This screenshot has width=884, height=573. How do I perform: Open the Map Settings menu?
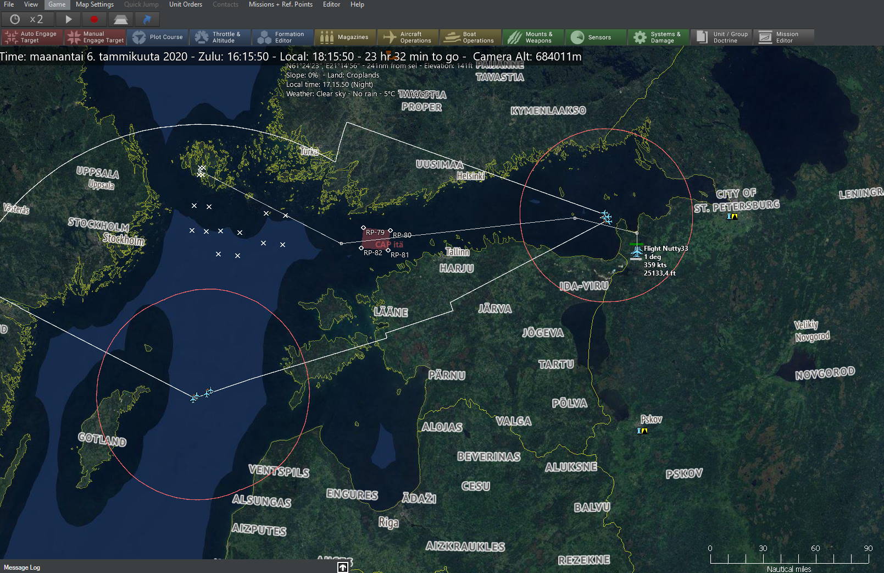point(94,4)
